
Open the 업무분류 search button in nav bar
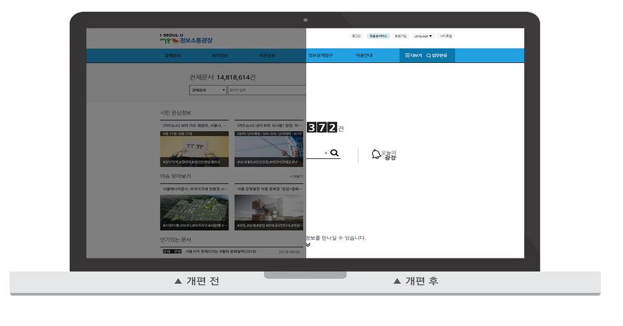437,55
